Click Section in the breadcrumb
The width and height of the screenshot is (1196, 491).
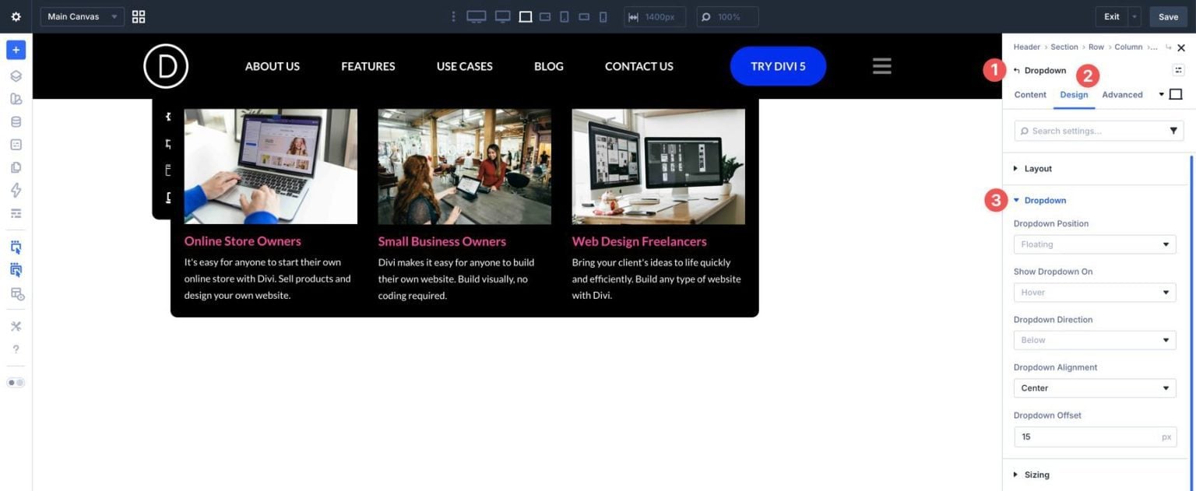click(1064, 47)
